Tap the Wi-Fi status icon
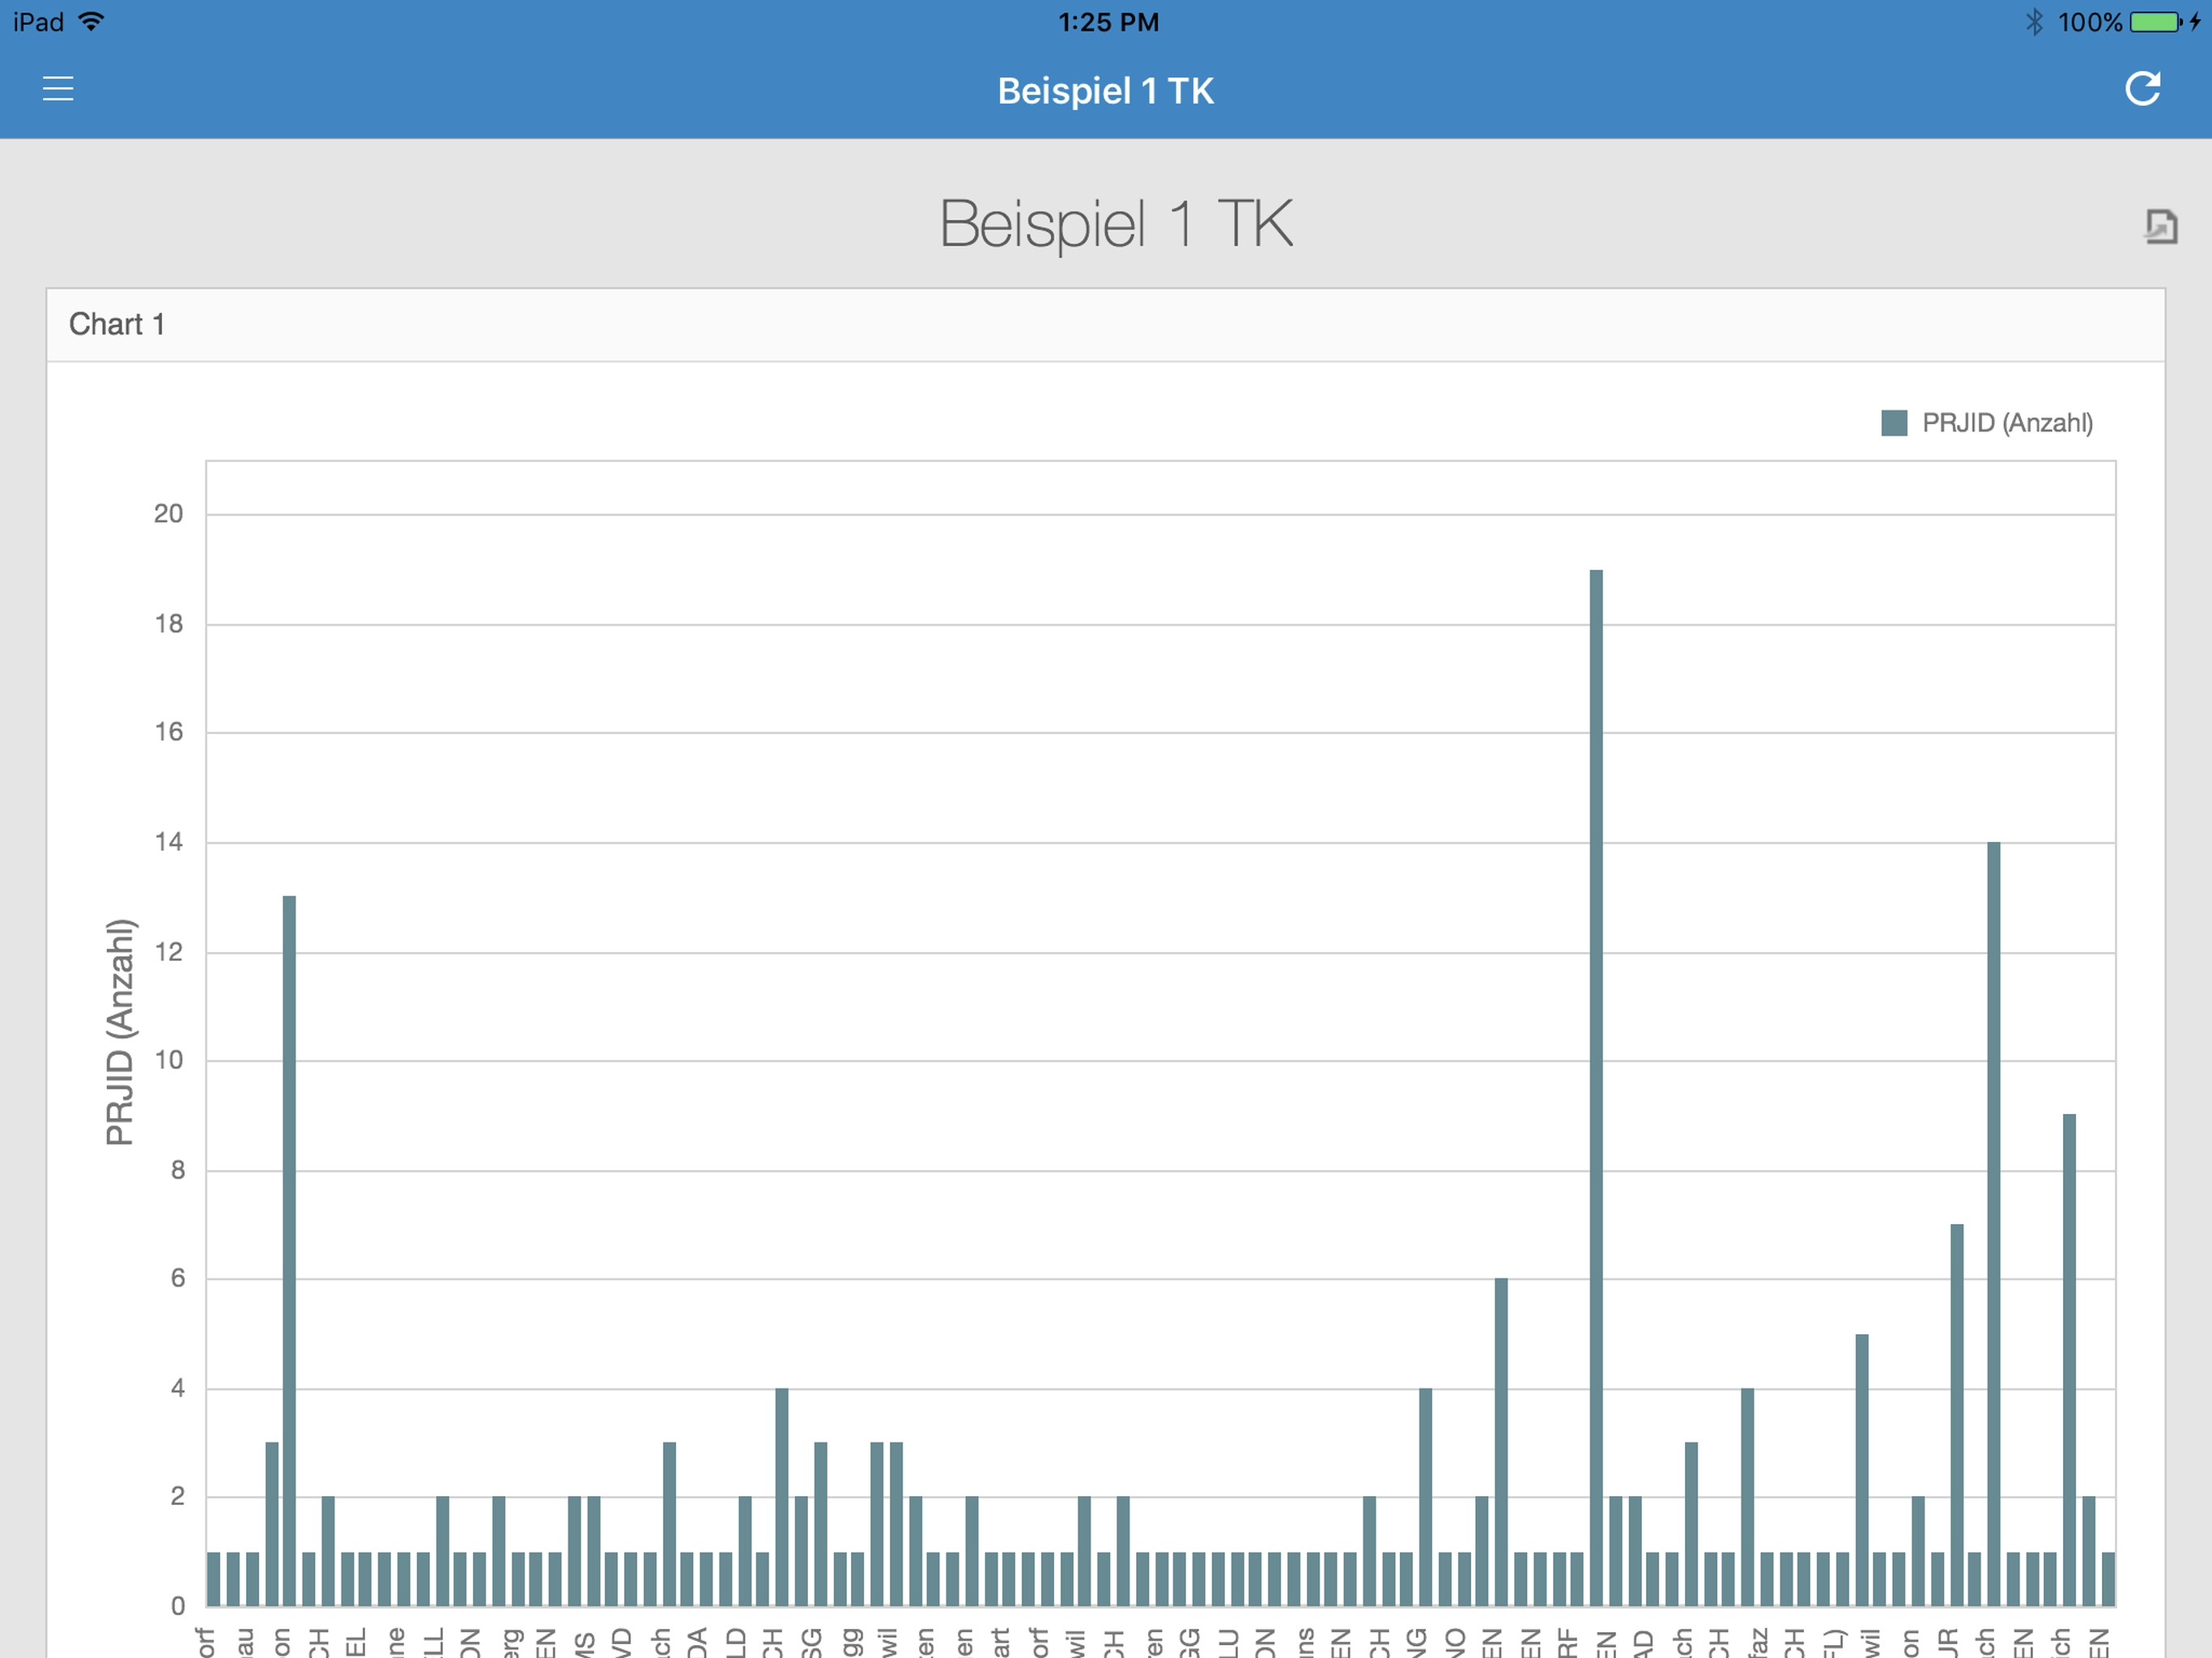The image size is (2212, 1658). [x=91, y=22]
